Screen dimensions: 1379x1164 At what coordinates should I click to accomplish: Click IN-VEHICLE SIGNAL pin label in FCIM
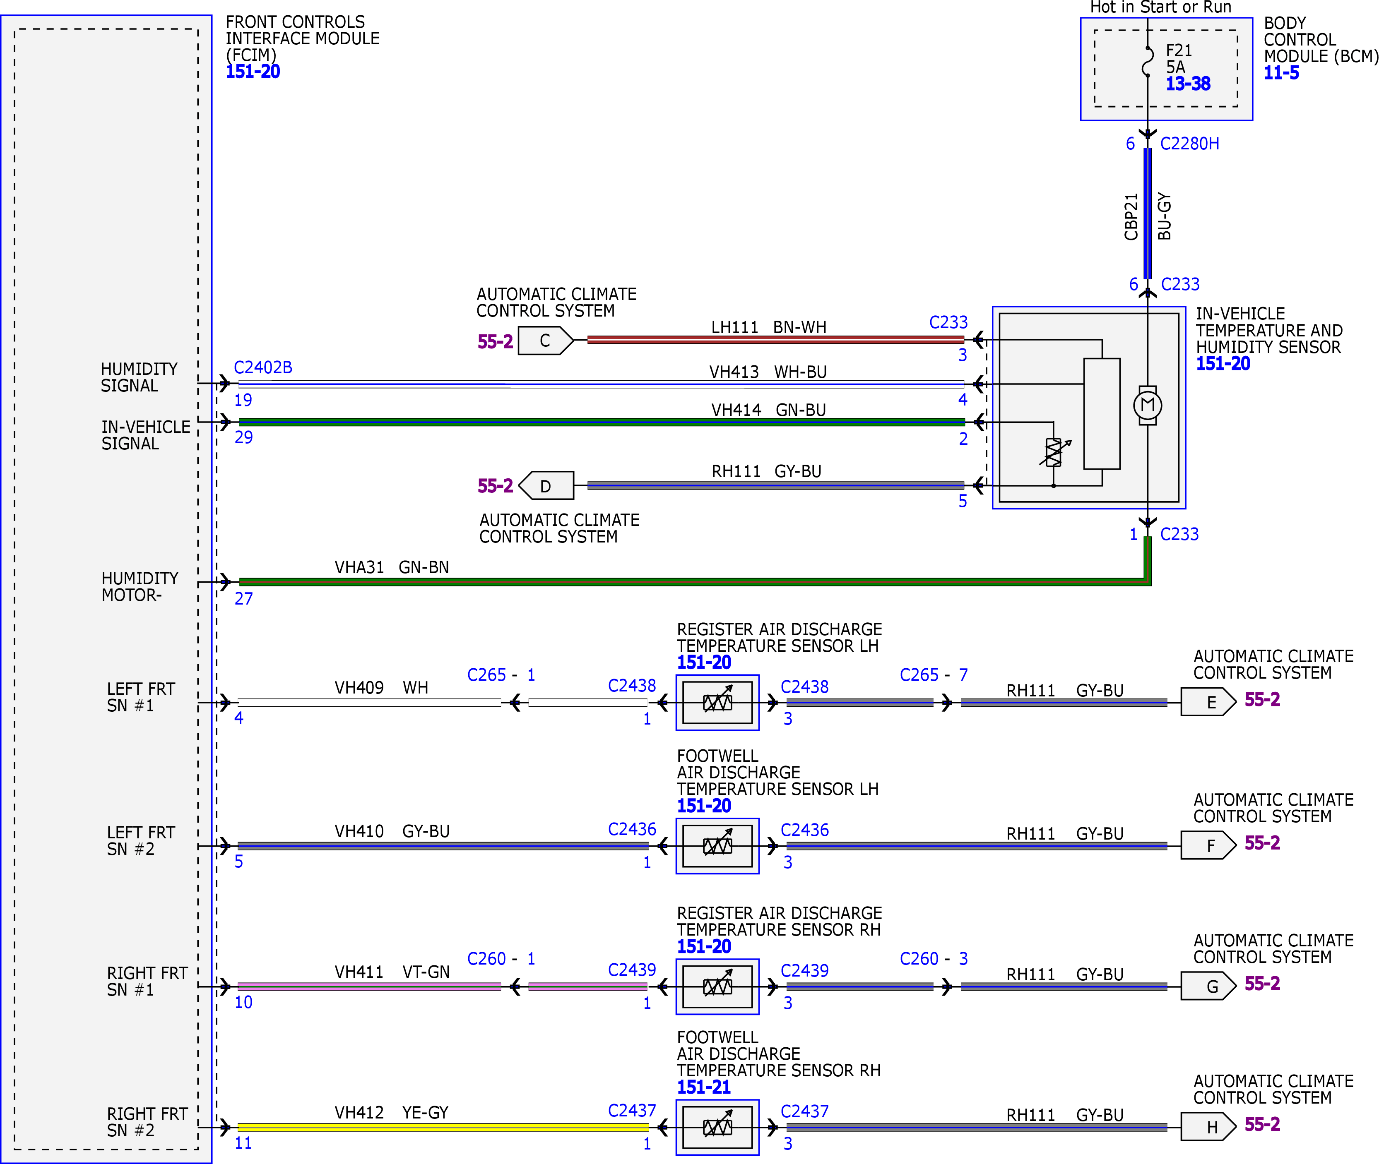click(x=146, y=435)
